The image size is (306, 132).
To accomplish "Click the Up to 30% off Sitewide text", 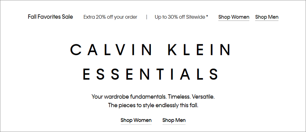I will click(x=180, y=17).
